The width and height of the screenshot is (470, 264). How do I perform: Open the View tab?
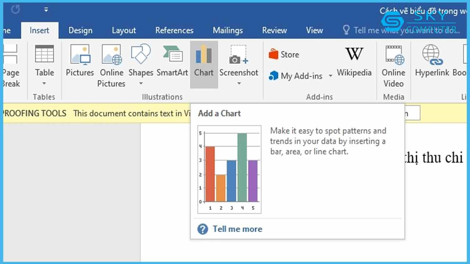315,30
